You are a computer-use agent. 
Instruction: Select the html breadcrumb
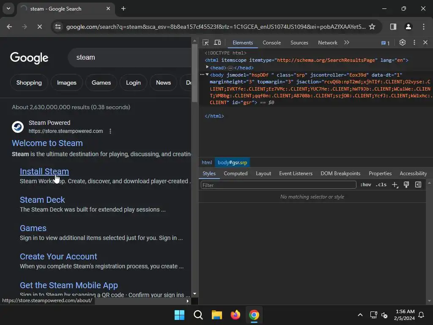click(x=206, y=162)
